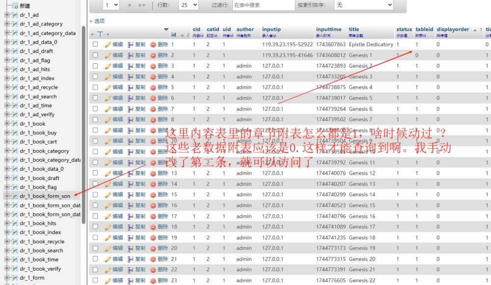491x285 pixels.
Task: Jump to last page with >> button
Action: tap(142, 5)
